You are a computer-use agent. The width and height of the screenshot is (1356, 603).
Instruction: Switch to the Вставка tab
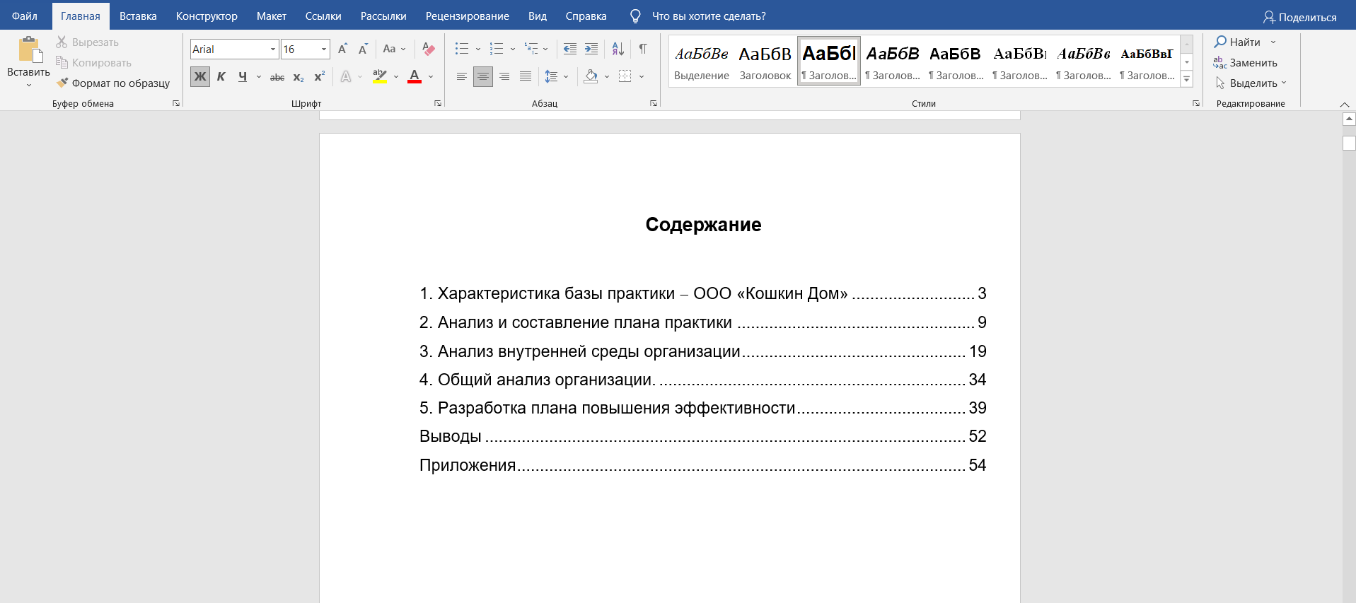point(138,16)
